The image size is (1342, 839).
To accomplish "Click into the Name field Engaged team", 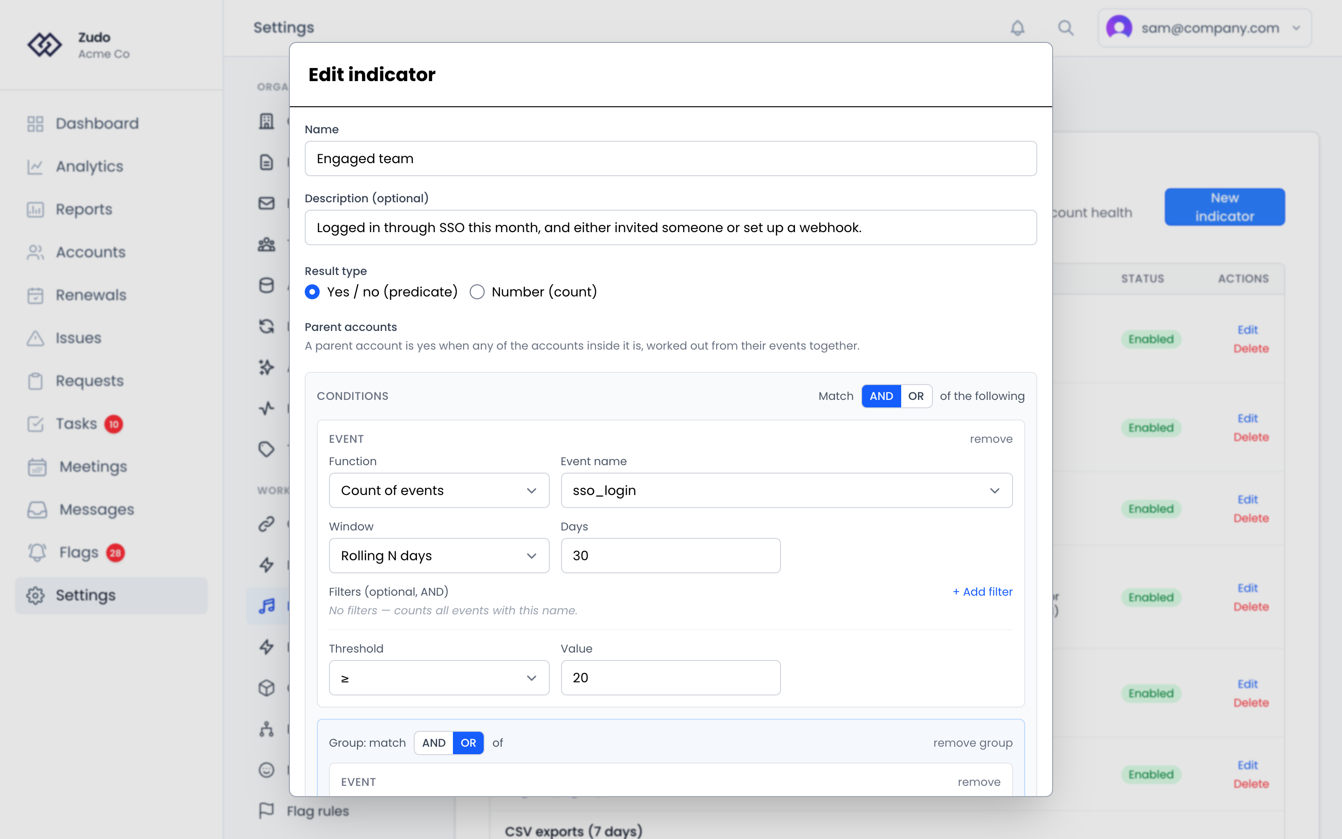I will (x=671, y=158).
